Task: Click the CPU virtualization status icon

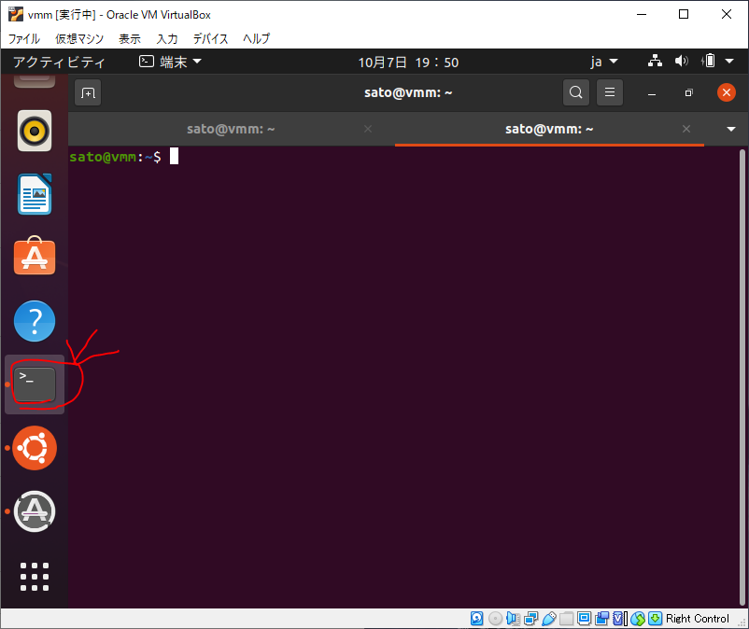Action: tap(619, 619)
